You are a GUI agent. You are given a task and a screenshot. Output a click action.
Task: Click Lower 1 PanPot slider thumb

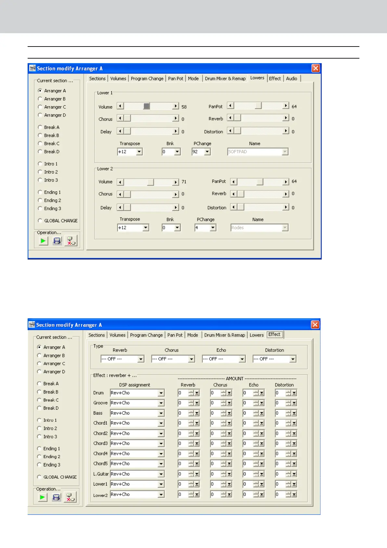point(258,106)
